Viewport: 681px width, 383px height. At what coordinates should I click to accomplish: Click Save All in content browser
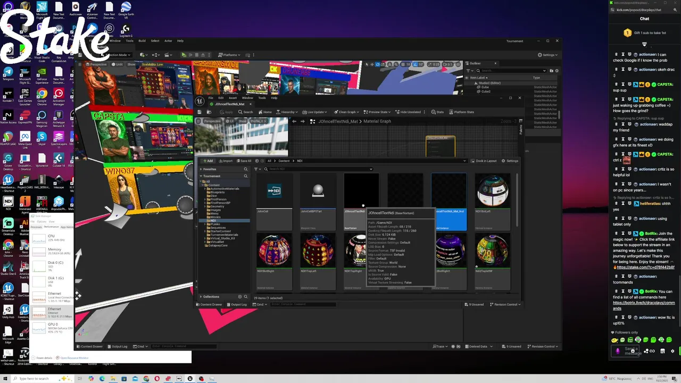click(x=244, y=161)
